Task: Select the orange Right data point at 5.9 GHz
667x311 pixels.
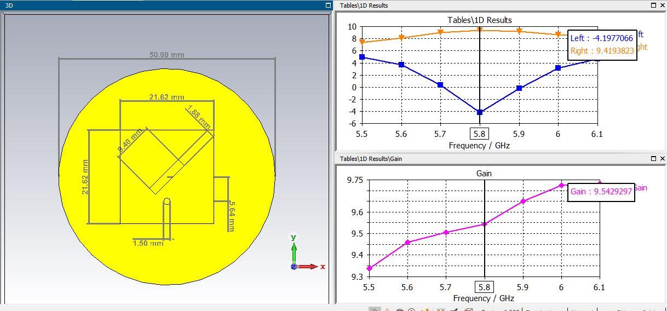Action: (x=519, y=31)
